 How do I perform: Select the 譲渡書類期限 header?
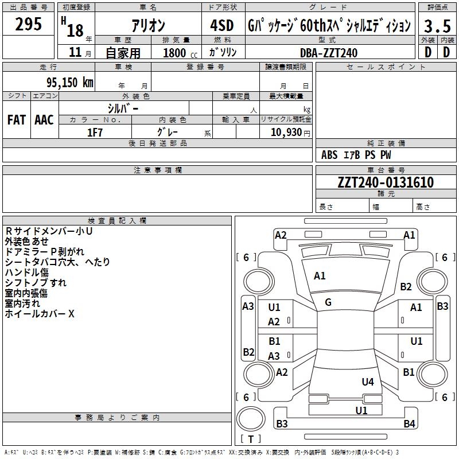[x=286, y=67]
